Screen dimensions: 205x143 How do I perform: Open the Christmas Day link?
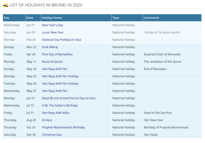[52, 135]
